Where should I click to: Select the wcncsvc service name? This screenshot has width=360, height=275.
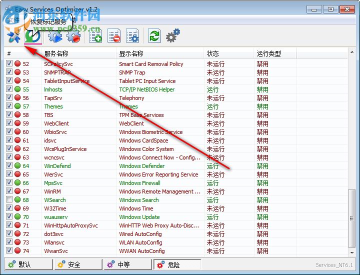(54, 157)
